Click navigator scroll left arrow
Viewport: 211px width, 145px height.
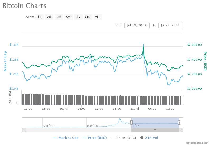24,130
